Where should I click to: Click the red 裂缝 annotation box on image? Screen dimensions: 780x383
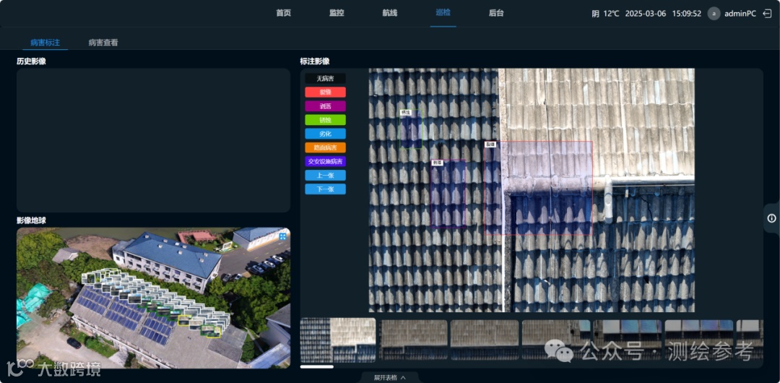(538, 188)
